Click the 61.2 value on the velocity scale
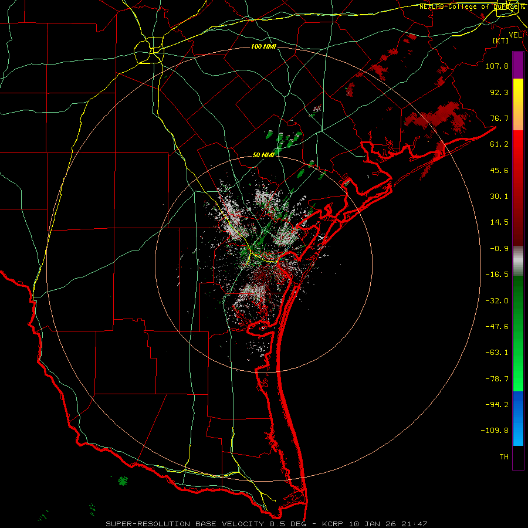Screen dimensions: 528x528 (x=499, y=144)
